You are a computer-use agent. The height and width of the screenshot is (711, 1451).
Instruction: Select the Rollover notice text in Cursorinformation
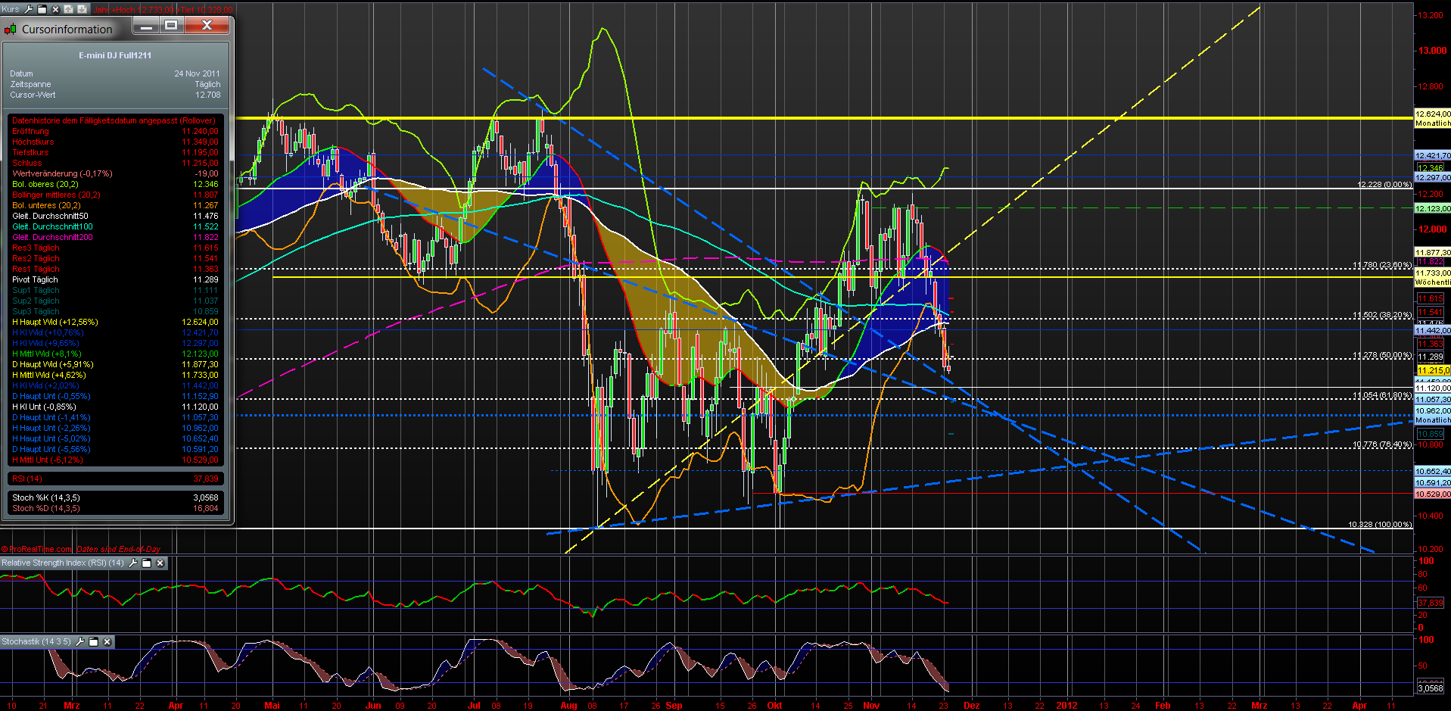click(x=112, y=120)
